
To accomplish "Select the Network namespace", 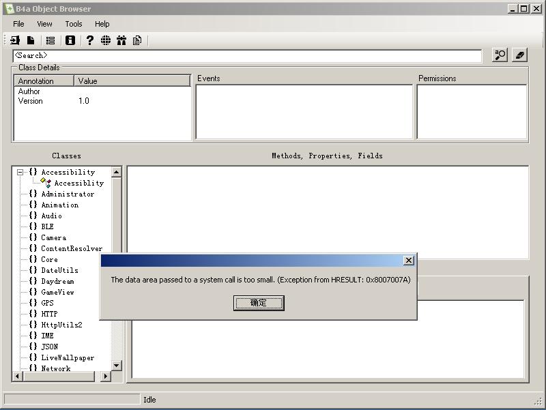I will coord(56,368).
